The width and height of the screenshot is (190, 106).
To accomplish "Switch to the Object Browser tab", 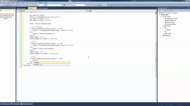I will pyautogui.click(x=21, y=8).
